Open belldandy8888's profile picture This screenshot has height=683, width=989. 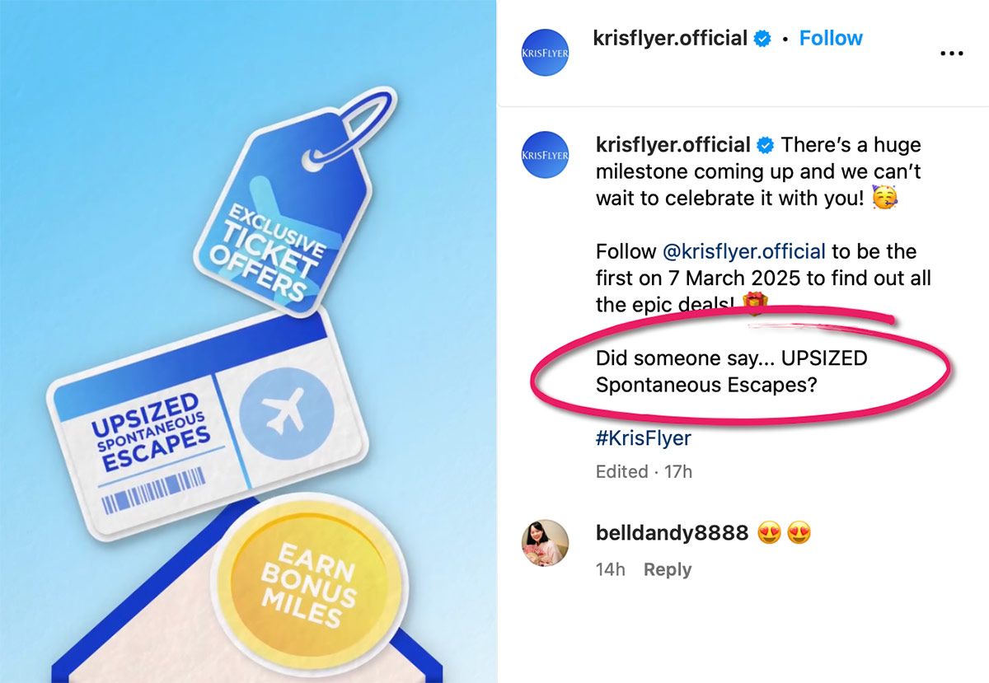545,543
